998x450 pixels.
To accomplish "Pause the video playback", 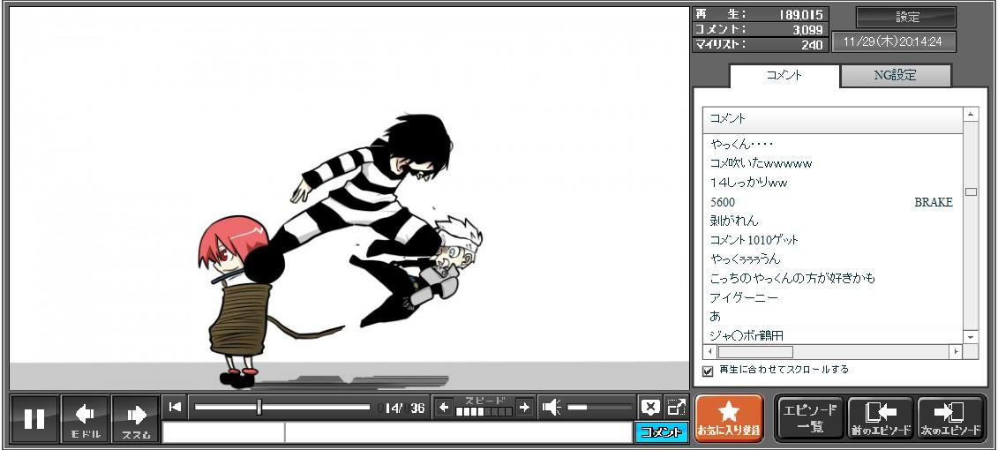I will pos(34,418).
